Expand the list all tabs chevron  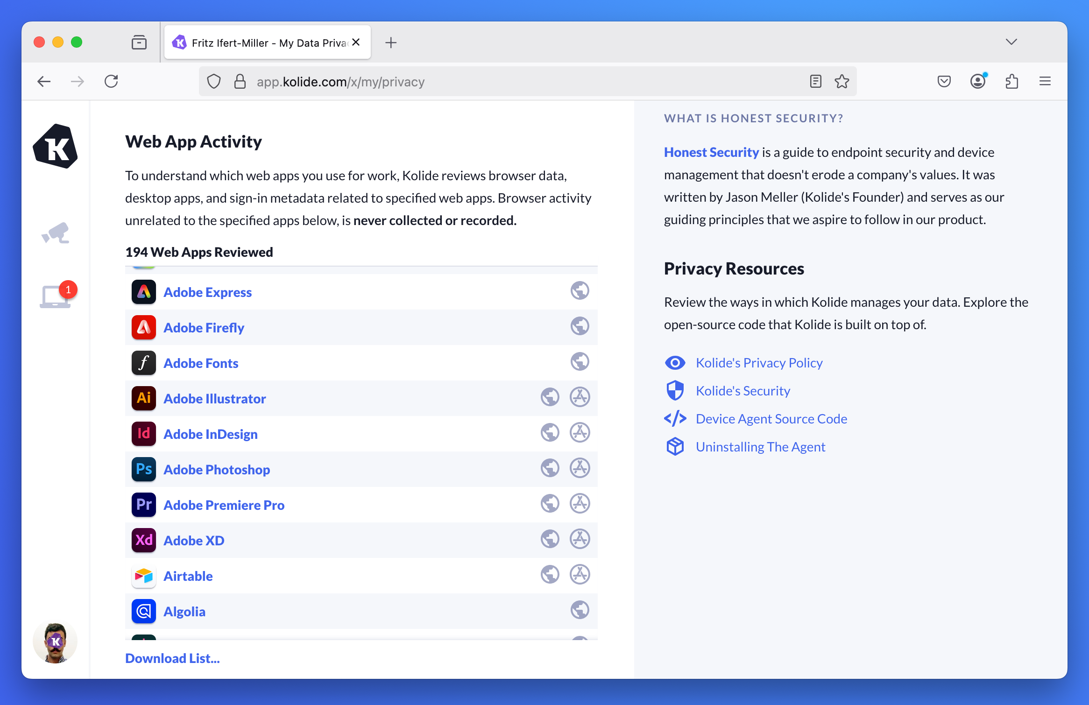[1011, 42]
